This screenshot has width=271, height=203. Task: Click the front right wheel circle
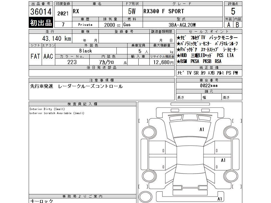[231, 132]
